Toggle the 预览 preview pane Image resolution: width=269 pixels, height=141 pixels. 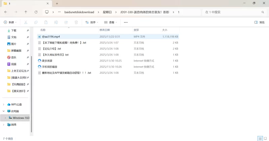260,22
